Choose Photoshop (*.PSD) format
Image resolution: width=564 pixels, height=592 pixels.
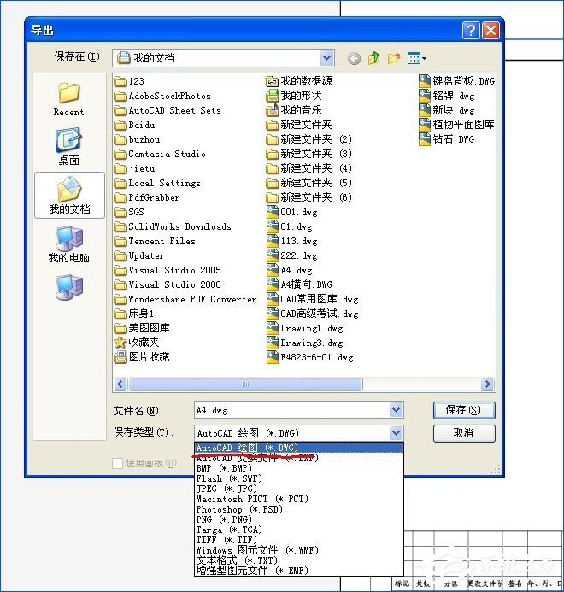pyautogui.click(x=299, y=509)
